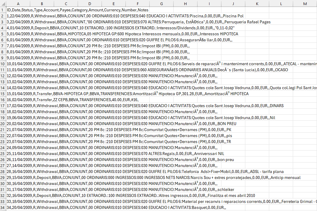
Task: Select cell A1 with ID,Date header text
Action: pyautogui.click(x=18, y=10)
